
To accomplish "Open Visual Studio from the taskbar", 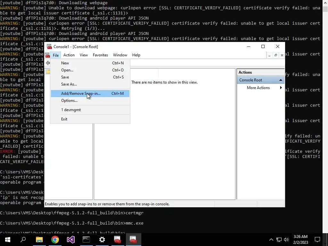I will point(71,240).
